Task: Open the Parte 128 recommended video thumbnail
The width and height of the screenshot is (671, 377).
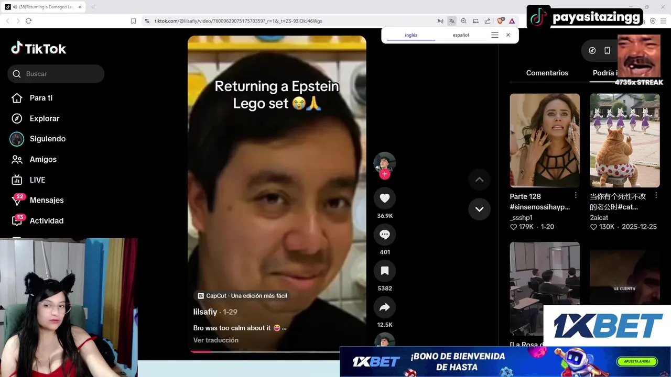Action: pyautogui.click(x=545, y=140)
